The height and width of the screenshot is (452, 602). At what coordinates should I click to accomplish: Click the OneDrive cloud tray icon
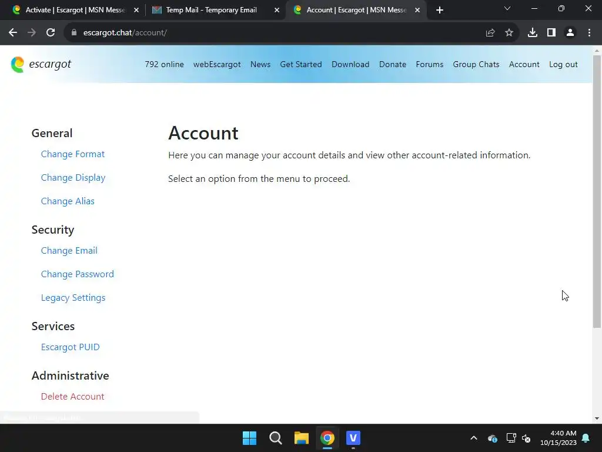(x=493, y=438)
